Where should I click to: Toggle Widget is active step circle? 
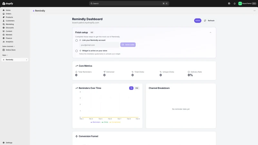coord(76,51)
